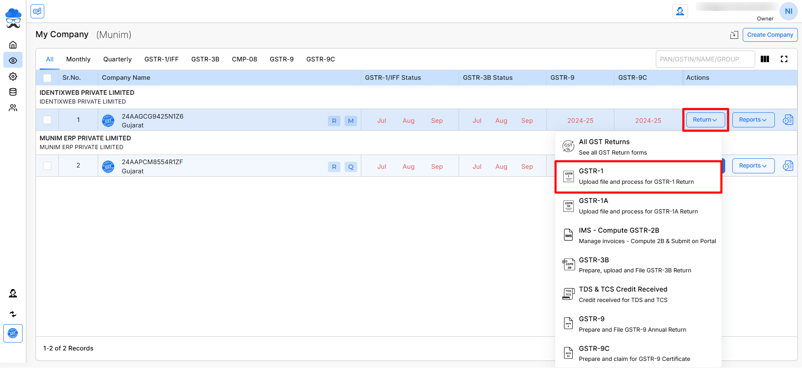802x368 pixels.
Task: Open the Return dropdown for IDENTIXWEB
Action: pos(706,120)
